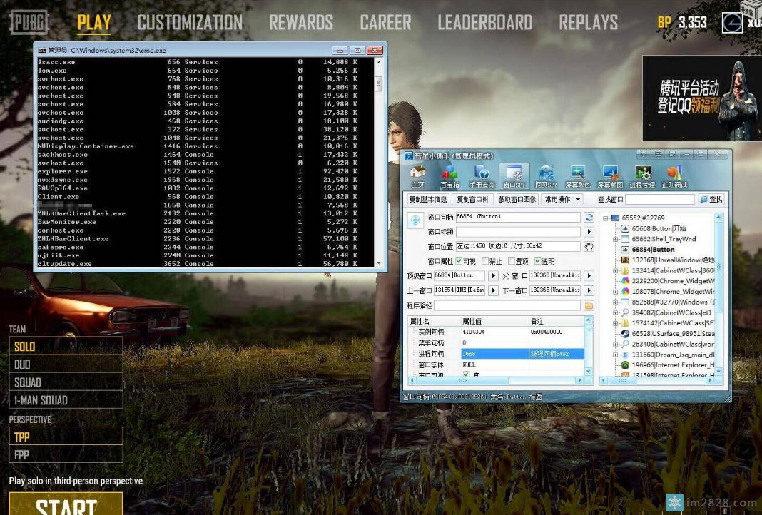Enable the 禁止 disabled checkbox
The height and width of the screenshot is (515, 762).
(486, 262)
